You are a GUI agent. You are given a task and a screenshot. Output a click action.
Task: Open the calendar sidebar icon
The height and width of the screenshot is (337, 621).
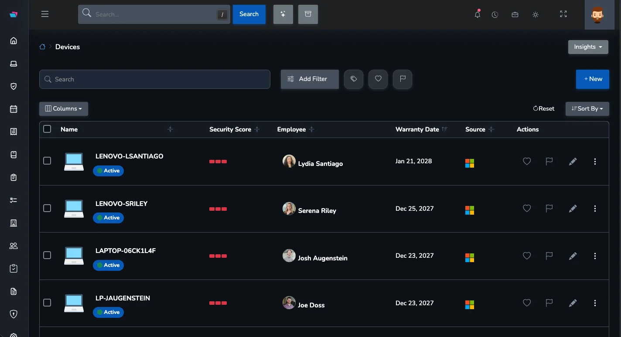(14, 109)
